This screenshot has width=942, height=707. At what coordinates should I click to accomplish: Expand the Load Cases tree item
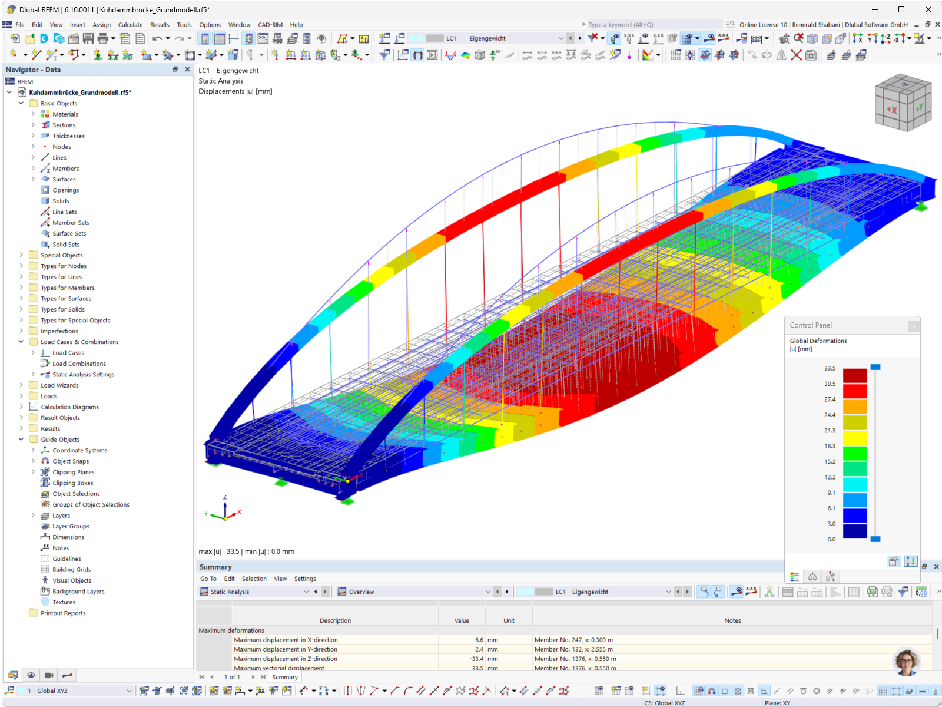34,352
